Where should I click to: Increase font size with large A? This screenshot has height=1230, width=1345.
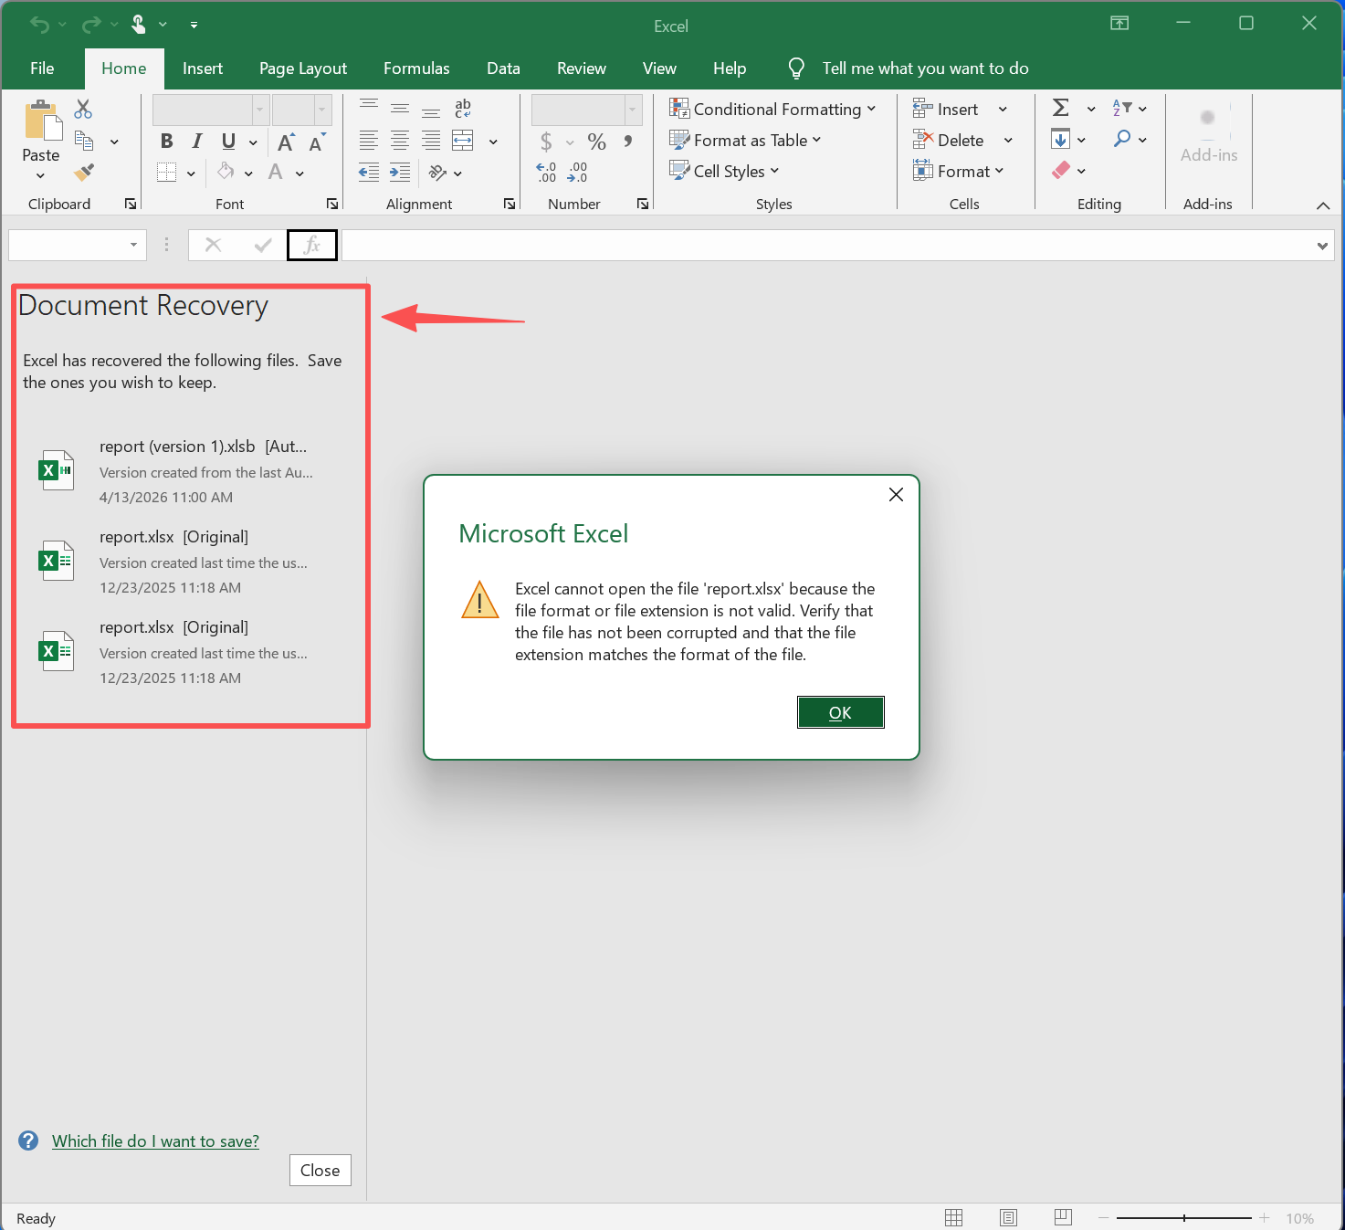tap(286, 142)
